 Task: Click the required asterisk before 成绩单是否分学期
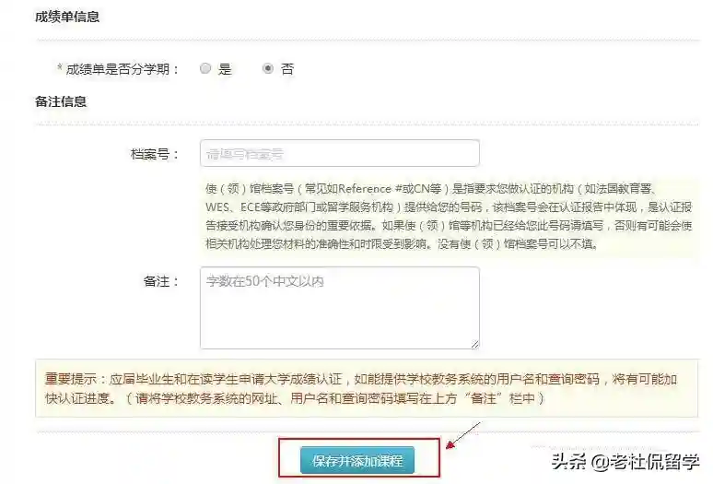[60, 68]
